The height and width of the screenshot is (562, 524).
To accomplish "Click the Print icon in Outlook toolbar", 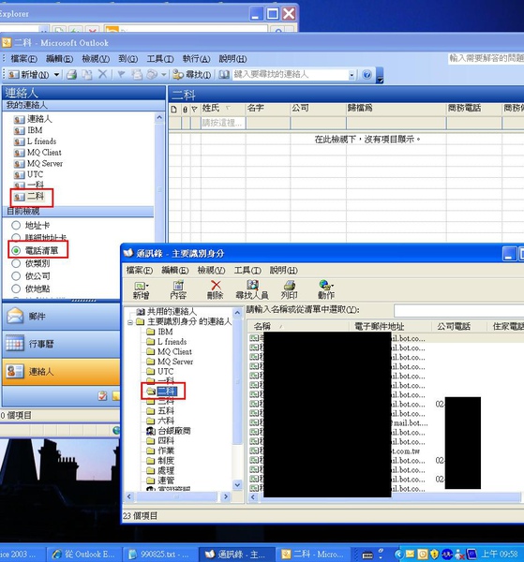I will click(x=72, y=75).
